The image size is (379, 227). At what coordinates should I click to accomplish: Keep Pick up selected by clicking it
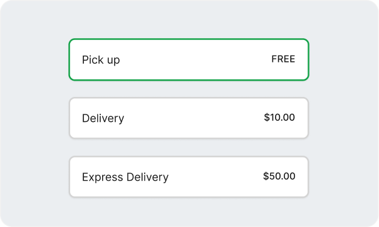(189, 59)
